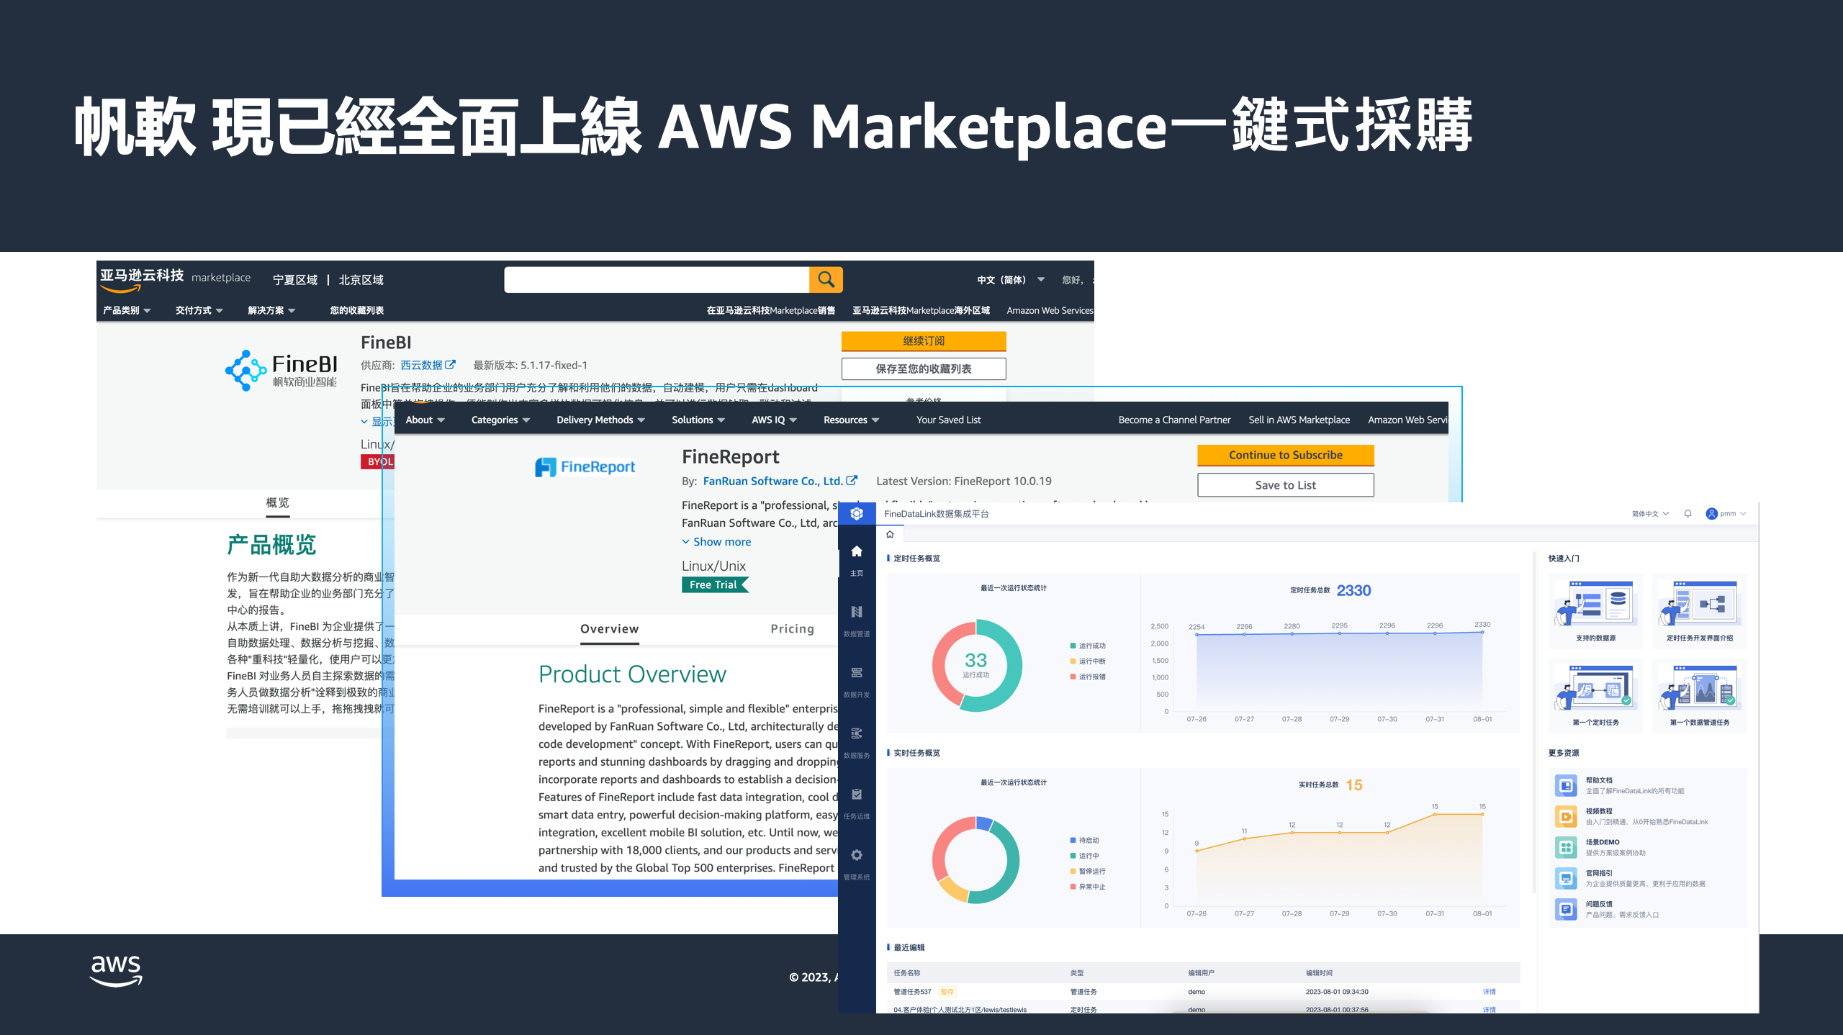Screen dimensions: 1843x1035
Task: Click Continue to Subscribe button
Action: pyautogui.click(x=1285, y=455)
